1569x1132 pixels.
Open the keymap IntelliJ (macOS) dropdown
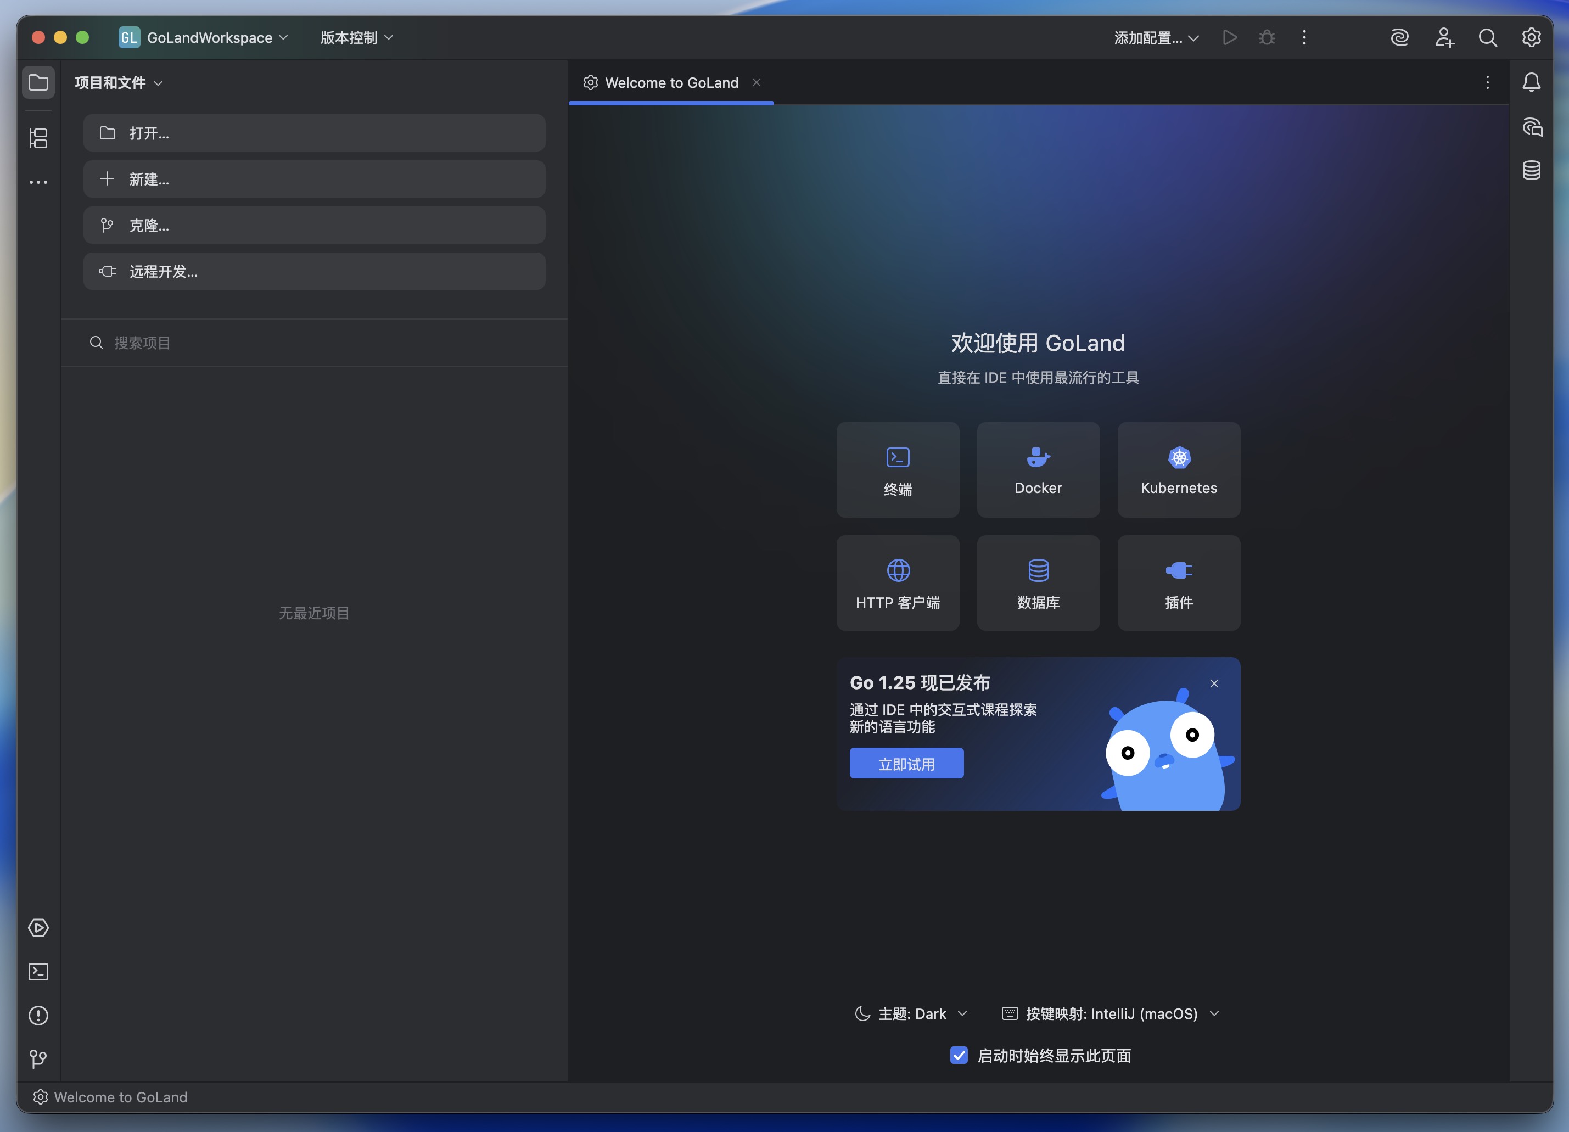(1111, 1013)
